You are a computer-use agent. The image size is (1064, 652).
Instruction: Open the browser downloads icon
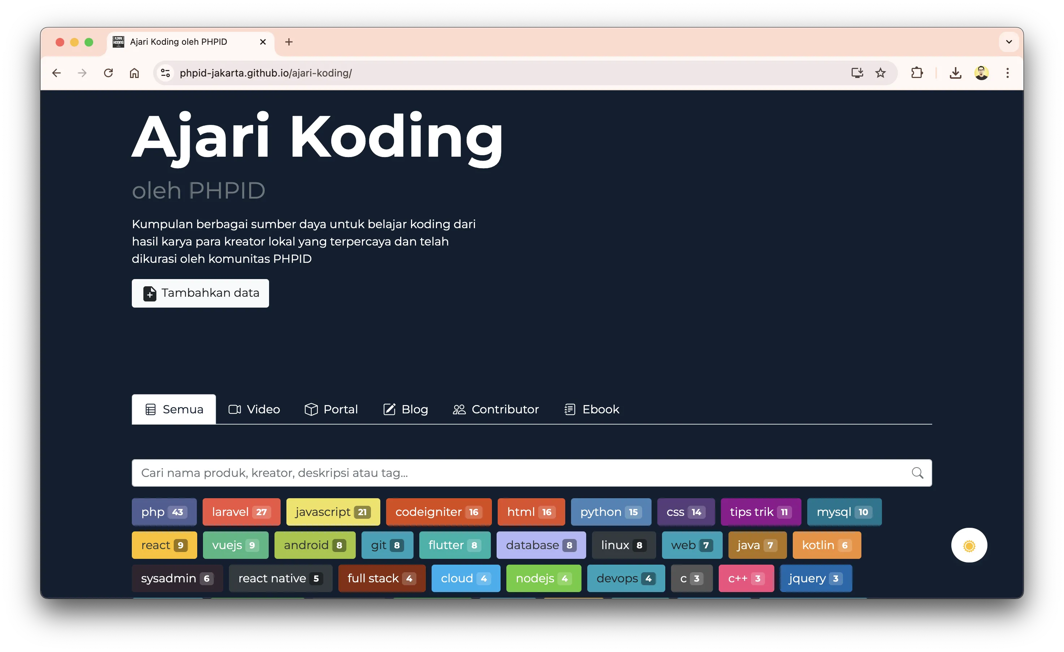[x=955, y=73]
